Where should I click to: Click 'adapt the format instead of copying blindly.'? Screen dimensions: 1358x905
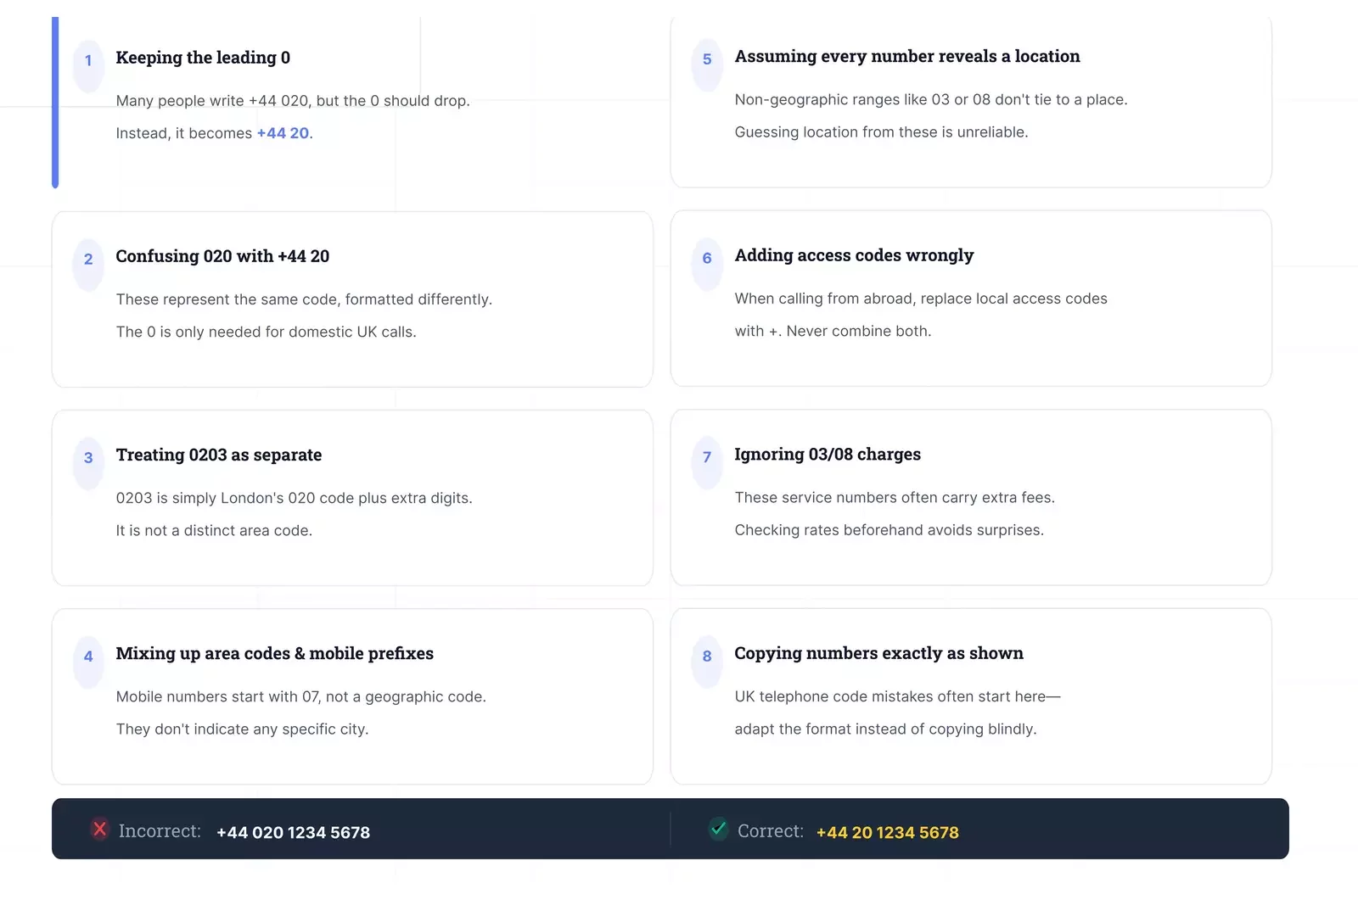885,729
